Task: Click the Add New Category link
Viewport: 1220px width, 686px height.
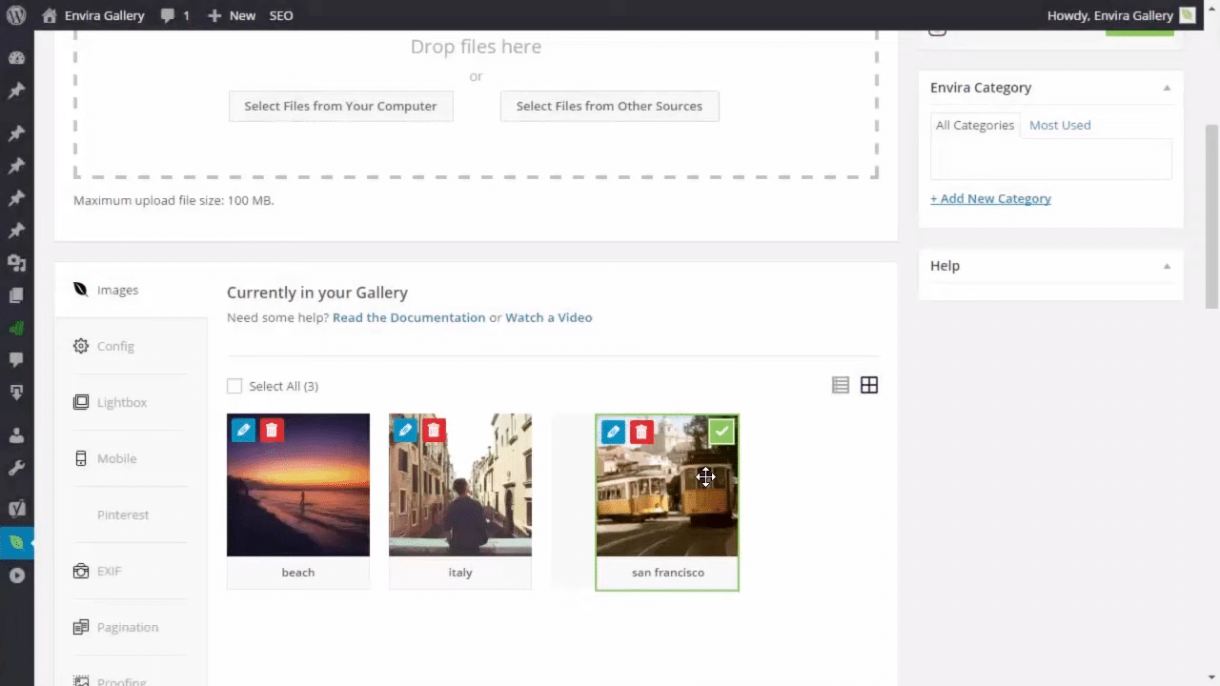Action: pyautogui.click(x=990, y=198)
